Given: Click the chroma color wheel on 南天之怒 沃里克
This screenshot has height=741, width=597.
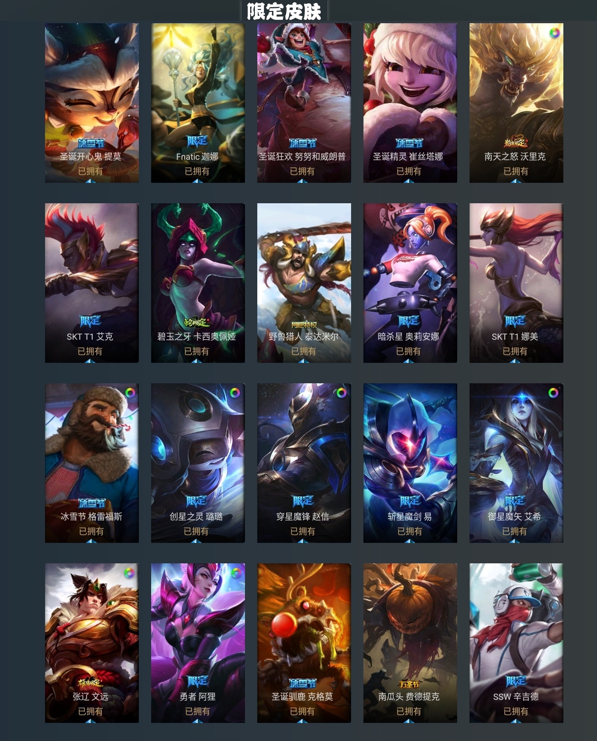Looking at the screenshot, I should point(554,33).
